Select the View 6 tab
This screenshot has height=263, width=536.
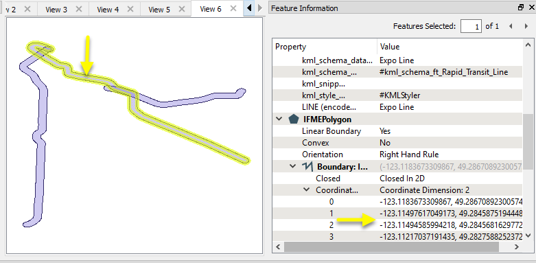(x=210, y=9)
